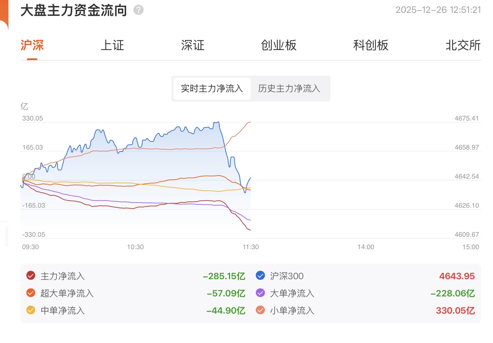Screen dimensions: 493x343
Task: Show 实时主力净流入 chart
Action: coord(212,88)
